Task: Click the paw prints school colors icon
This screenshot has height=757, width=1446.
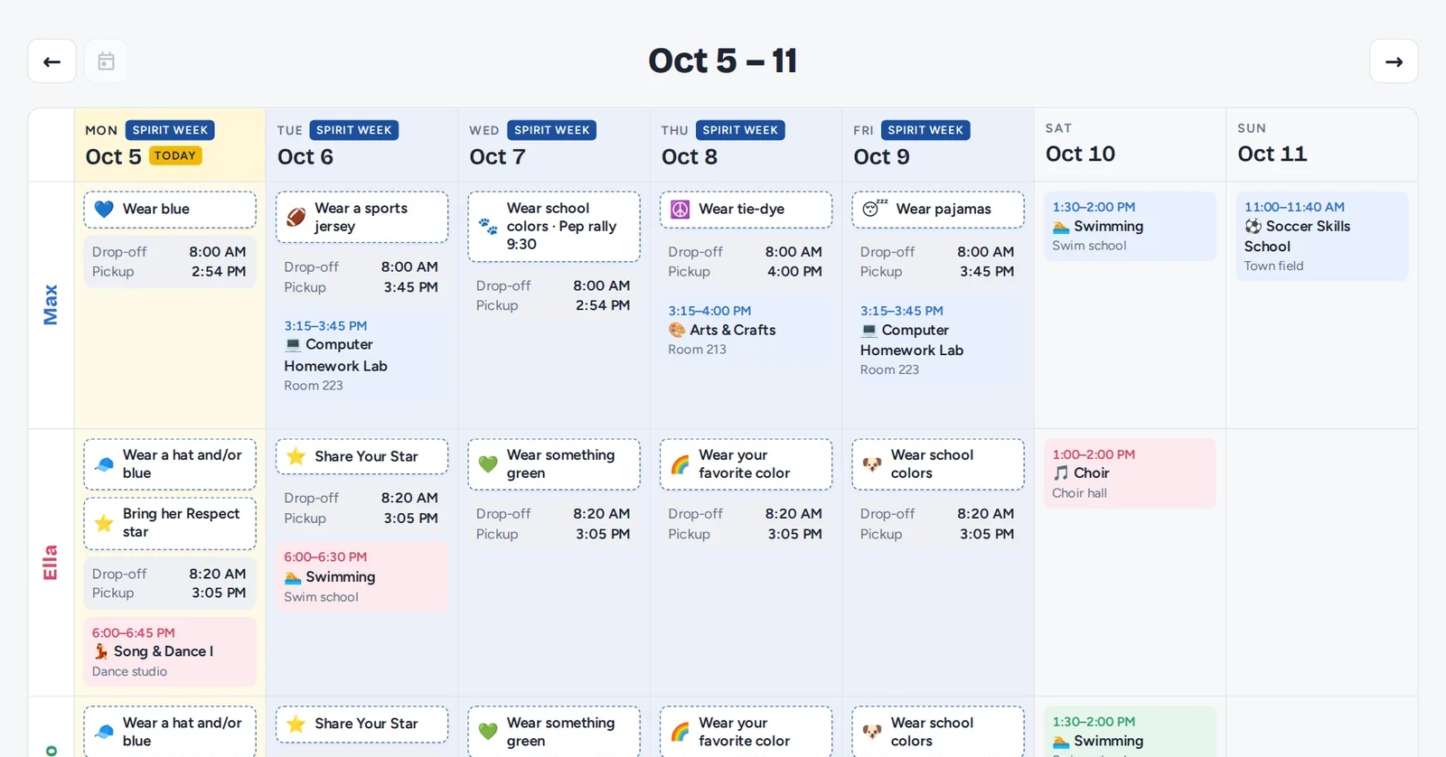Action: click(x=488, y=227)
